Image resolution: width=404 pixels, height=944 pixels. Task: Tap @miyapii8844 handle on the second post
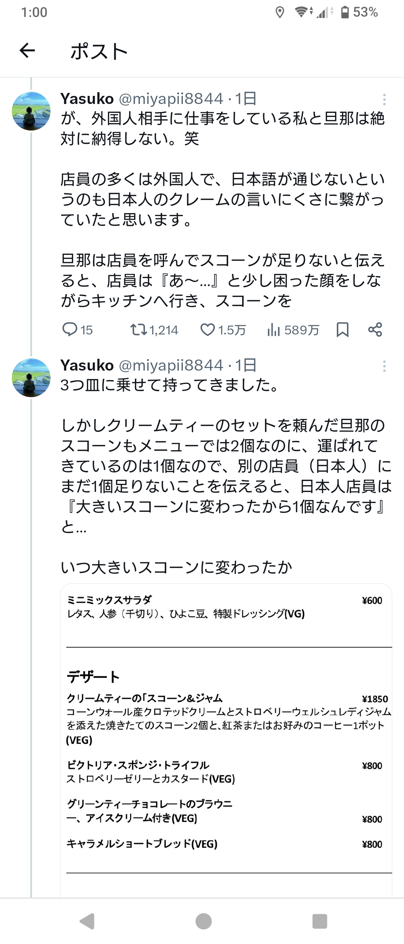(x=171, y=365)
